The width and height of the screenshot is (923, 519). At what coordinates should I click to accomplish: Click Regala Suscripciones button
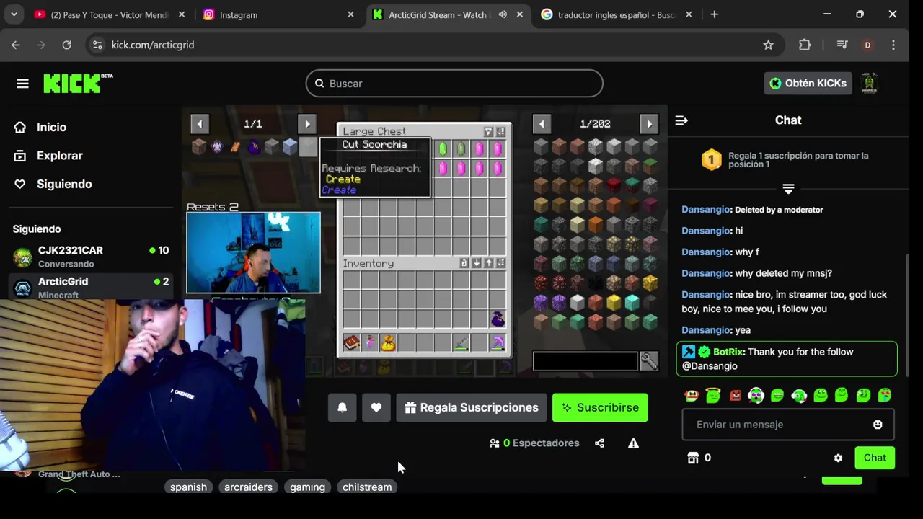click(472, 407)
